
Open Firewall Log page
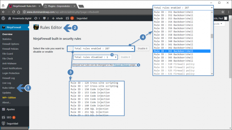(8, 78)
